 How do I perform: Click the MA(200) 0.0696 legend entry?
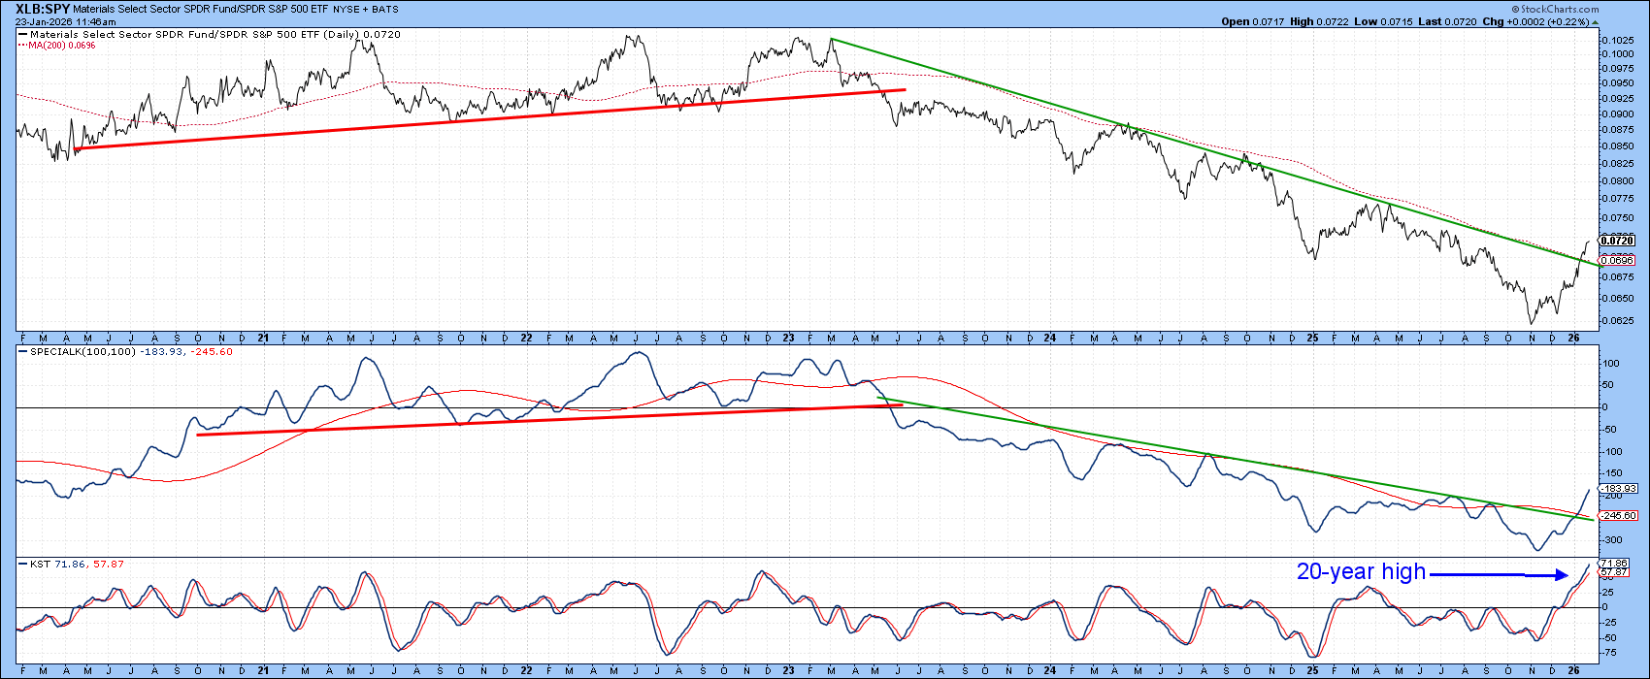tap(55, 46)
